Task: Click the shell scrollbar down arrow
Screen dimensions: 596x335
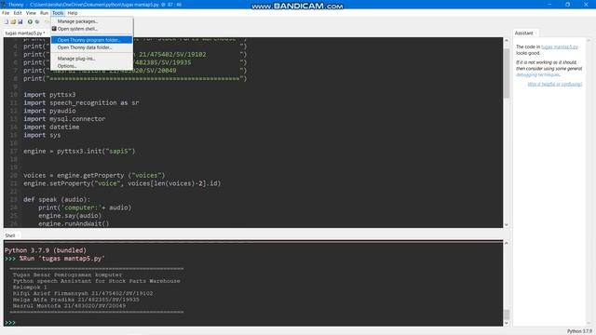Action: (x=507, y=323)
